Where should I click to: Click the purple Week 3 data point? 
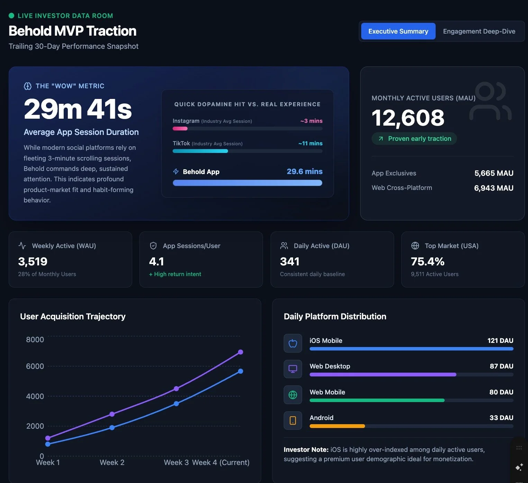coord(176,389)
